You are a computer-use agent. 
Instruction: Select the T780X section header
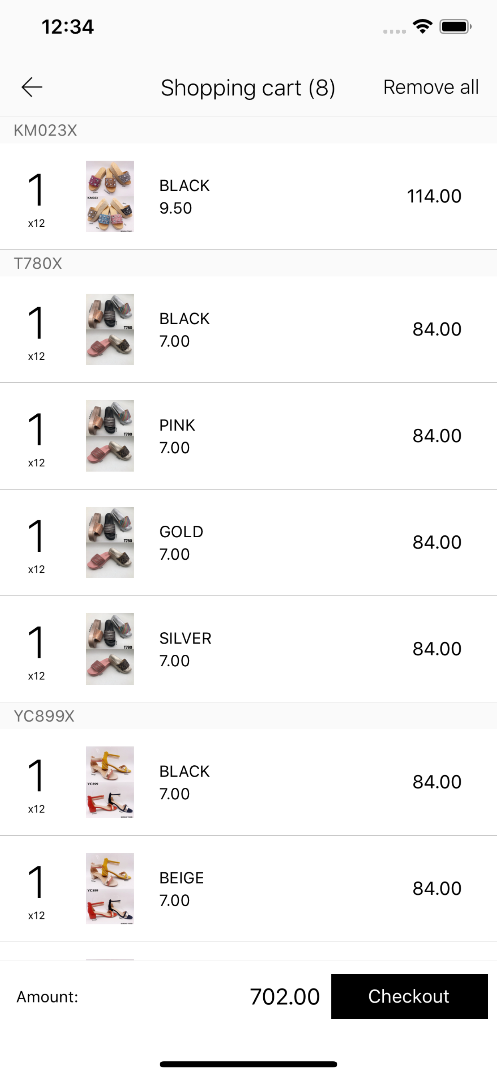point(248,263)
